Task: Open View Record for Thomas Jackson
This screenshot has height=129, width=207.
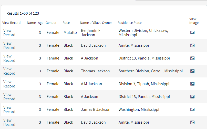Action: pyautogui.click(x=9, y=71)
